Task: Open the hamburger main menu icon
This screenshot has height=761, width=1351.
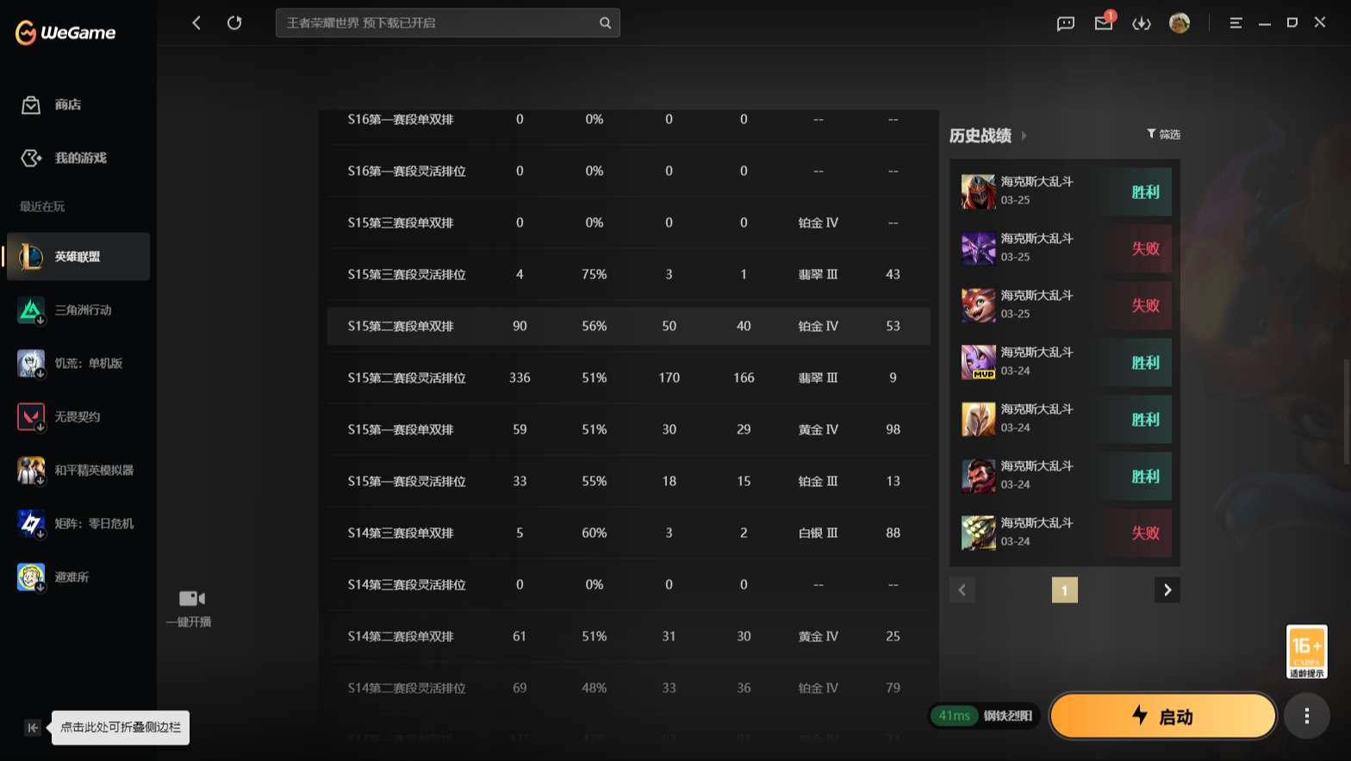Action: 1236,23
